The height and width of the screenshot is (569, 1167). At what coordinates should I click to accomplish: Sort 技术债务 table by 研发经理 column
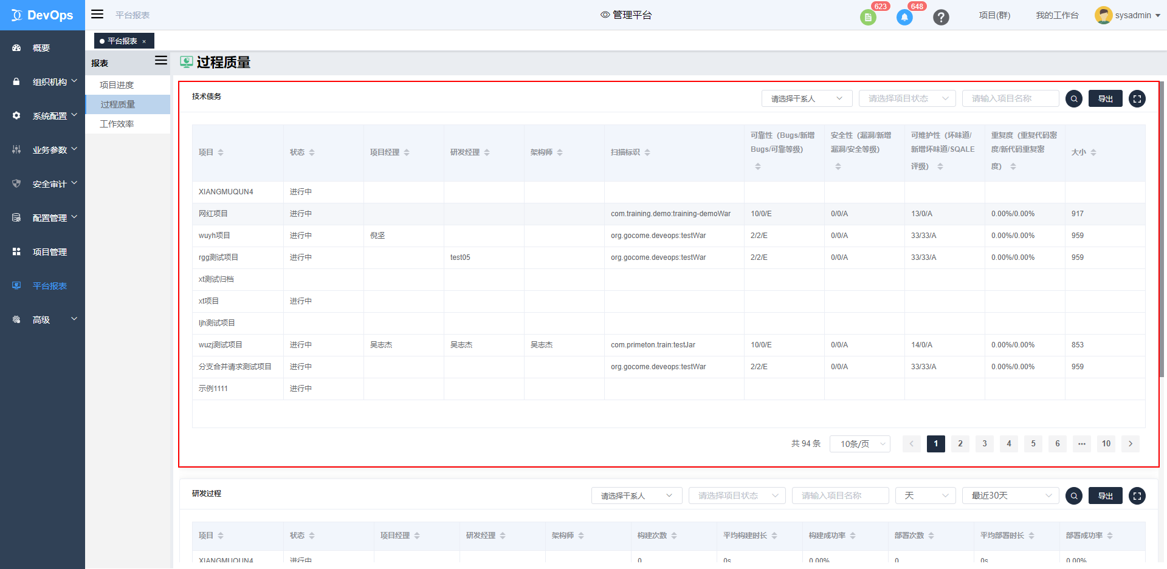[487, 152]
